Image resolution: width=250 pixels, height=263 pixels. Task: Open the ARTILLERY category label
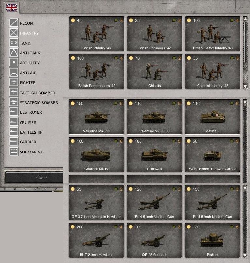coord(30,63)
